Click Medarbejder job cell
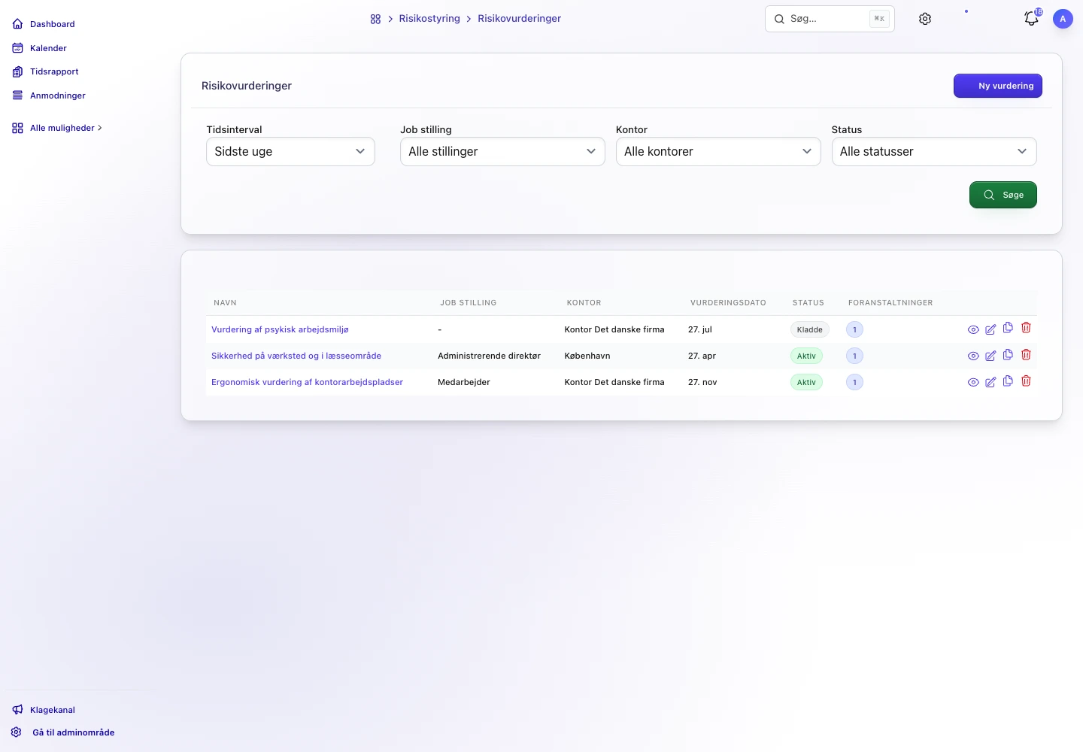Screen dimensions: 1083x752 (463, 382)
